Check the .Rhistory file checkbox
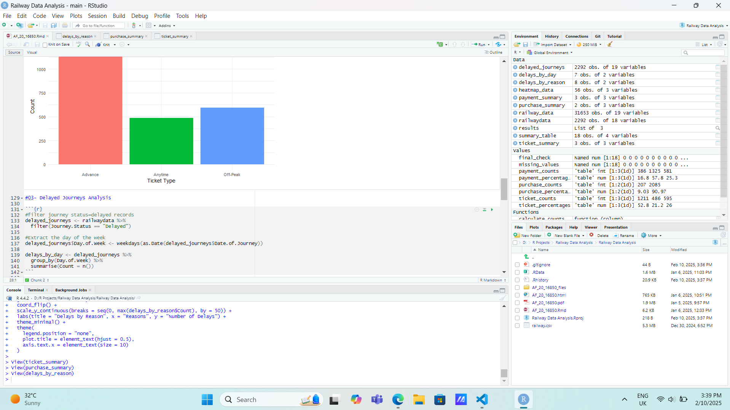This screenshot has height=410, width=730. (x=517, y=280)
